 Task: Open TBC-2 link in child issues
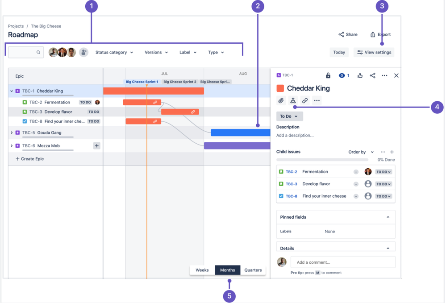pyautogui.click(x=291, y=172)
